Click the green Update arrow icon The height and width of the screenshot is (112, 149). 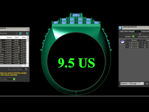[x=133, y=36]
